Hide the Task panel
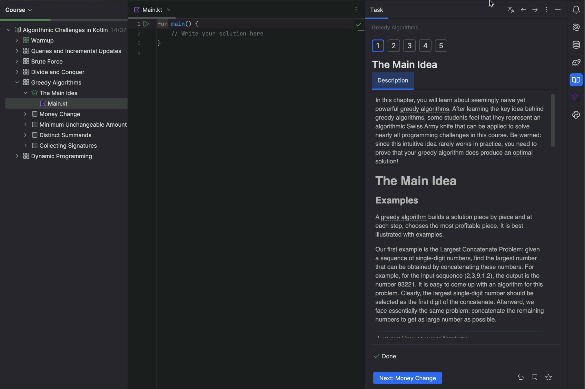Image resolution: width=585 pixels, height=389 pixels. click(x=558, y=10)
